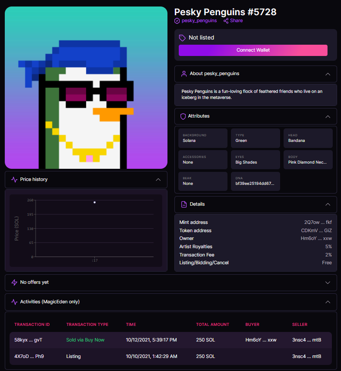This screenshot has height=371, width=341.
Task: Click the Transaction Type column header
Action: pos(87,325)
